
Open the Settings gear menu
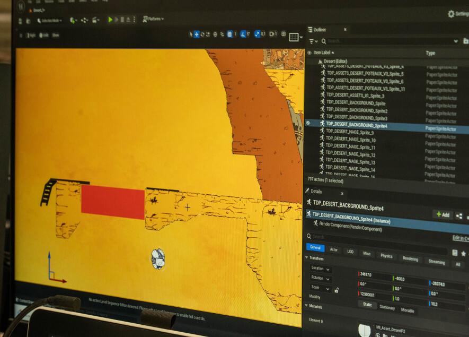tap(458, 14)
